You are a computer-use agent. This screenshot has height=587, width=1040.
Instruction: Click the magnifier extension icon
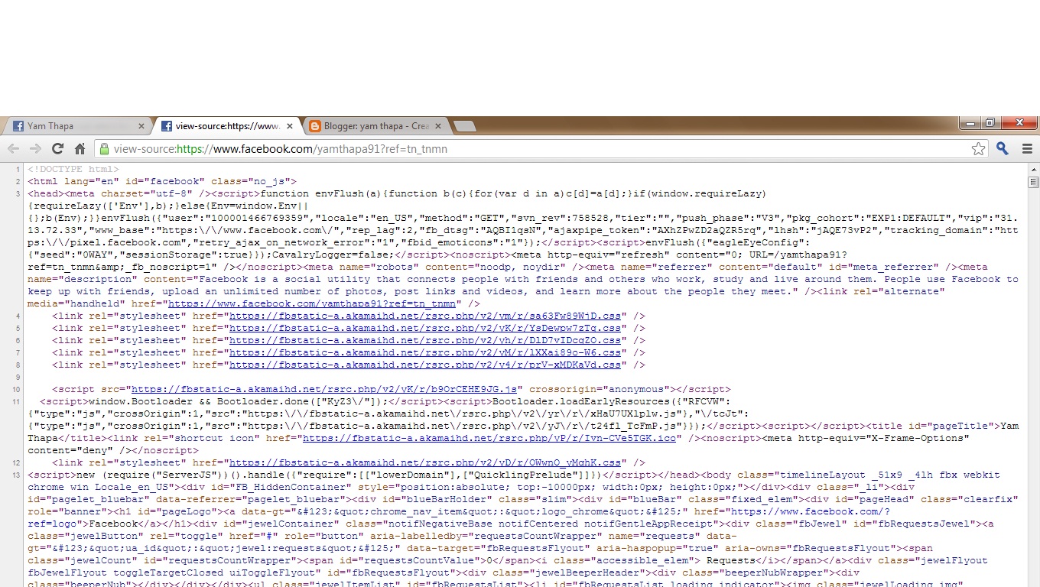click(x=1003, y=149)
